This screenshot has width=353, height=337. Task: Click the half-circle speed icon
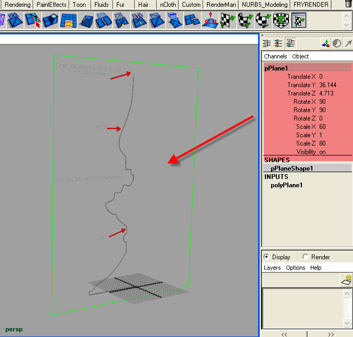(x=336, y=44)
